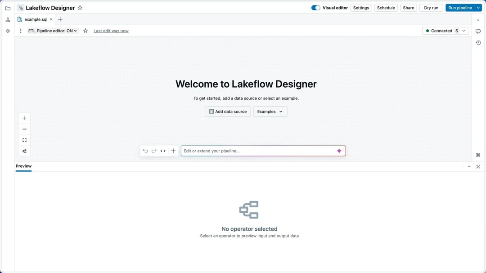
Task: Open the comments panel icon
Action: pos(478,31)
